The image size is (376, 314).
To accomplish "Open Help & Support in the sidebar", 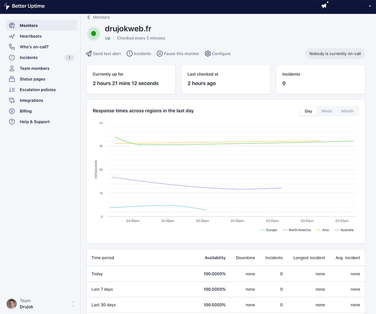I will pos(41,122).
